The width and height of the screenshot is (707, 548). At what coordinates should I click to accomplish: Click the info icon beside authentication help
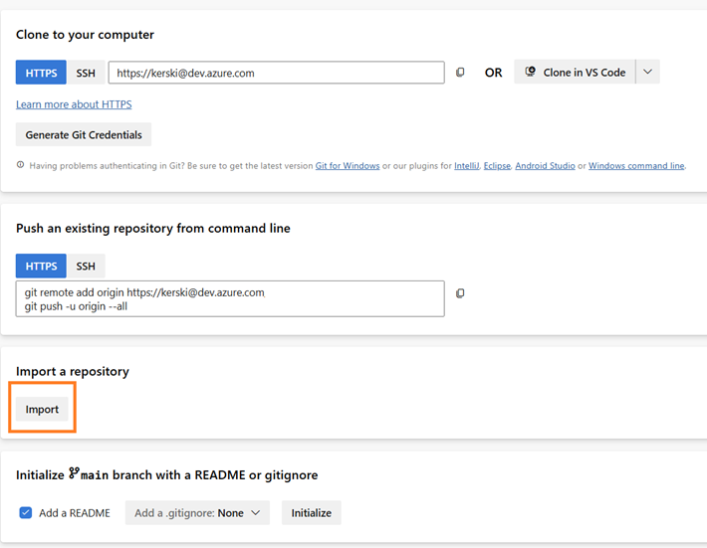point(21,166)
